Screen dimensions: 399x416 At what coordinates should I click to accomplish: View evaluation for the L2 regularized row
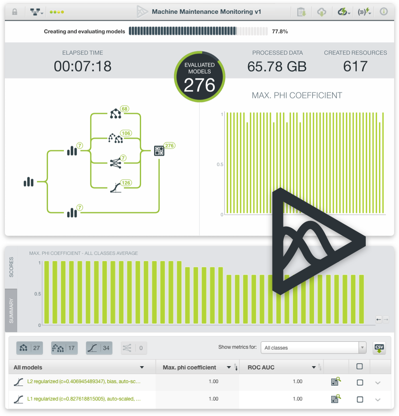coord(336,382)
